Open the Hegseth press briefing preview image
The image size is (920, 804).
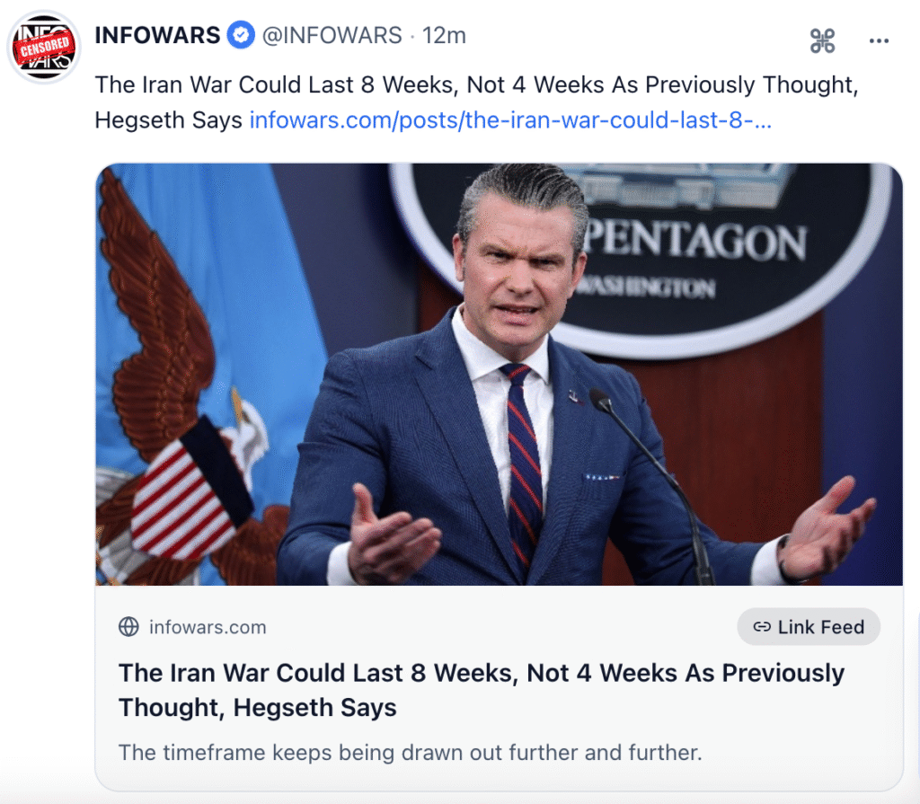499,375
